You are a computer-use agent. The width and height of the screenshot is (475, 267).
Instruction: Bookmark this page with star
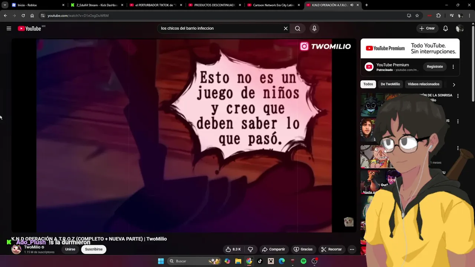(417, 16)
